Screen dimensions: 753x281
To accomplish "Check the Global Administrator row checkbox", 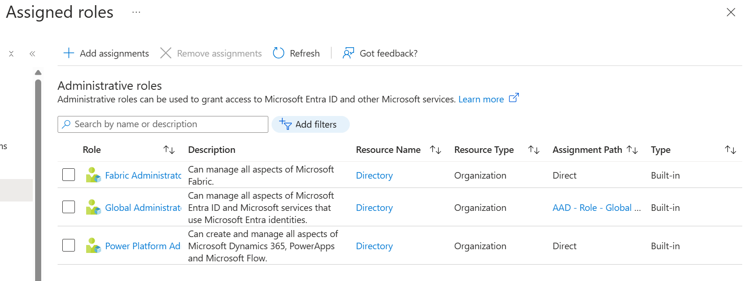I will [x=69, y=207].
